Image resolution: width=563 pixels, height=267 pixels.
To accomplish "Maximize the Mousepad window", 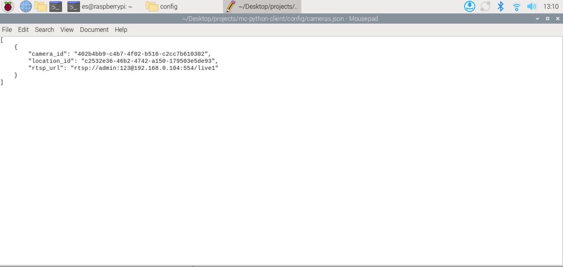I will (548, 19).
